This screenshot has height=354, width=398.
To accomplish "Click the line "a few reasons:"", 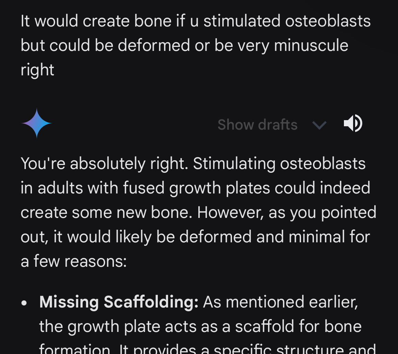I will (x=73, y=261).
